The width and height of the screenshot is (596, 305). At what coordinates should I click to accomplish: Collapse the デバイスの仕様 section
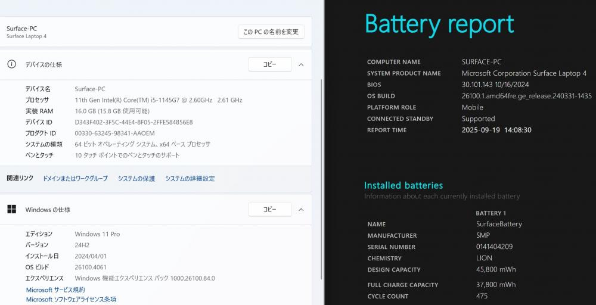tap(301, 64)
